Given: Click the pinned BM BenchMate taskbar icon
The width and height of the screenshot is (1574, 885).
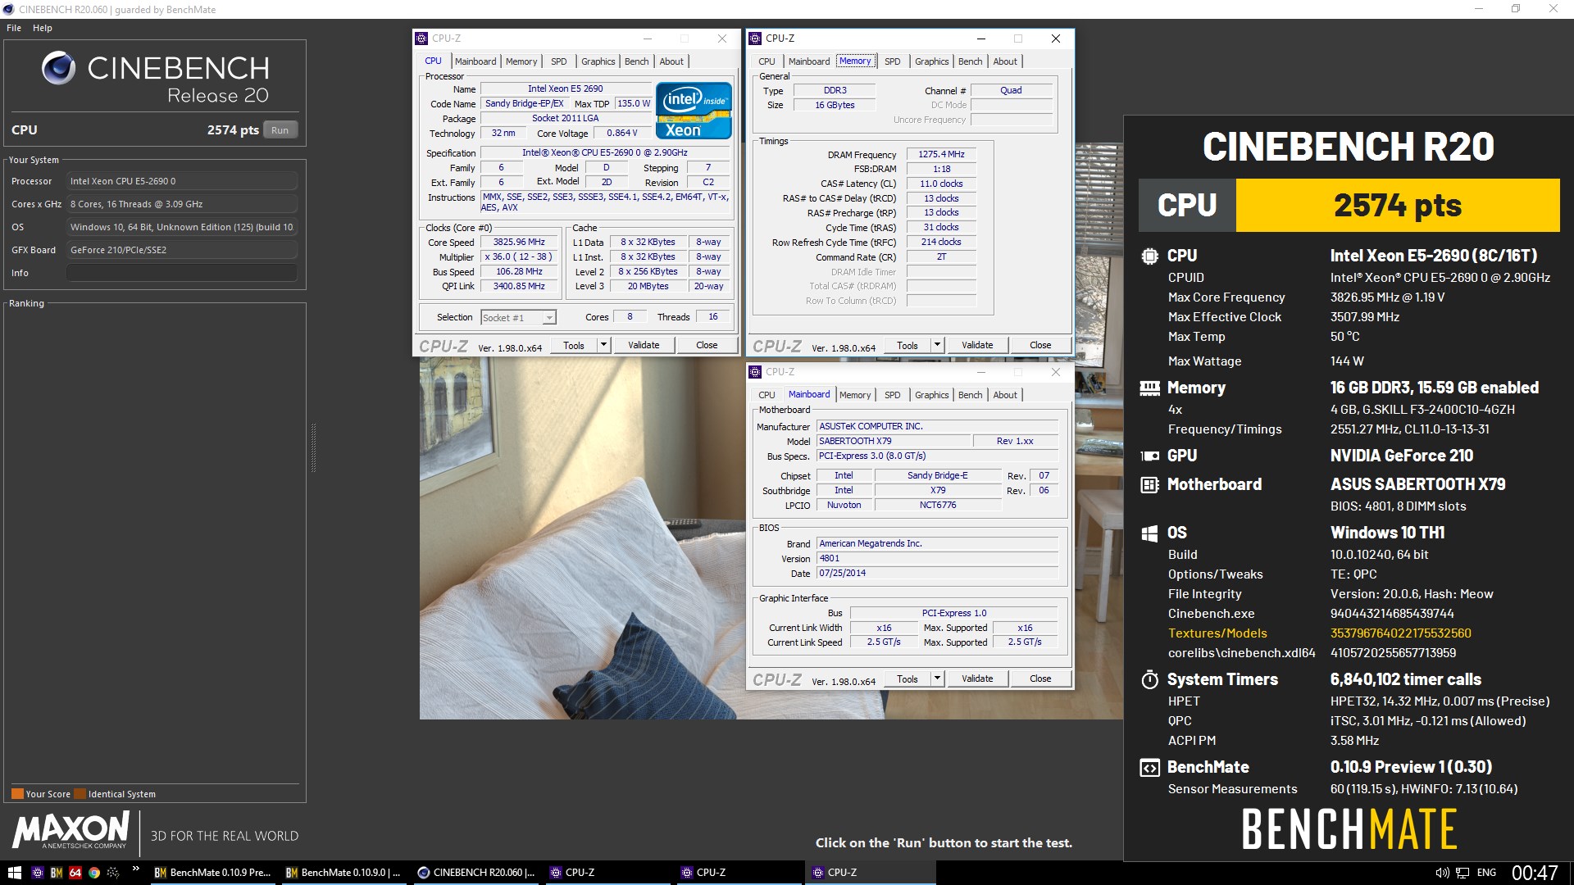Looking at the screenshot, I should pyautogui.click(x=57, y=873).
